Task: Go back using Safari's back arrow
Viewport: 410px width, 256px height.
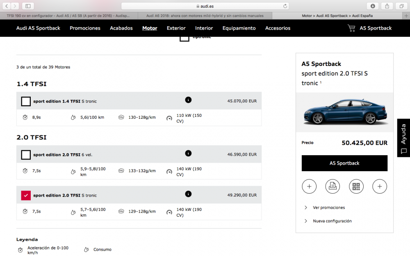Action: [x=7, y=6]
